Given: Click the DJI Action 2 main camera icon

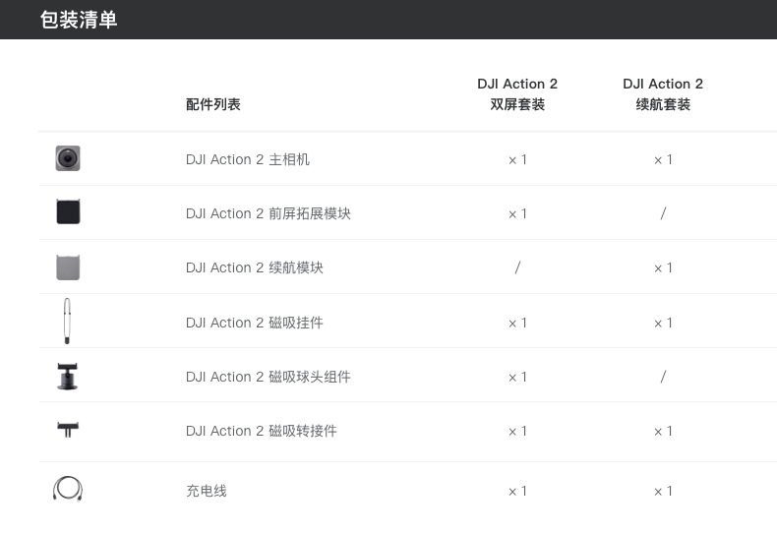Looking at the screenshot, I should coord(68,158).
